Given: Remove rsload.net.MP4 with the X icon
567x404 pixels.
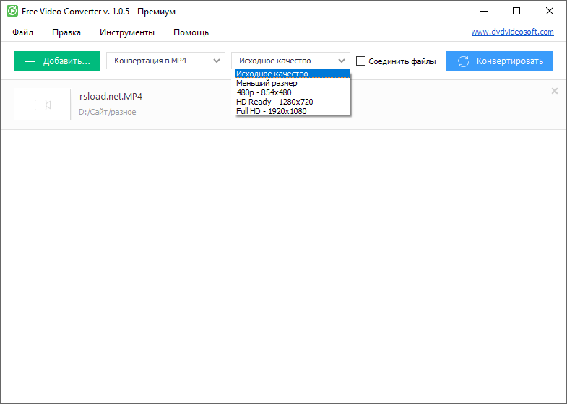Looking at the screenshot, I should point(554,91).
